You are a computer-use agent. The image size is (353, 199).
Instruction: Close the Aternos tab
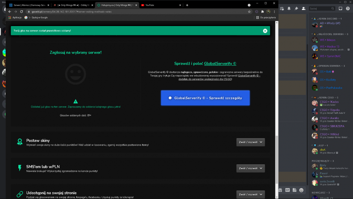[x=48, y=5]
